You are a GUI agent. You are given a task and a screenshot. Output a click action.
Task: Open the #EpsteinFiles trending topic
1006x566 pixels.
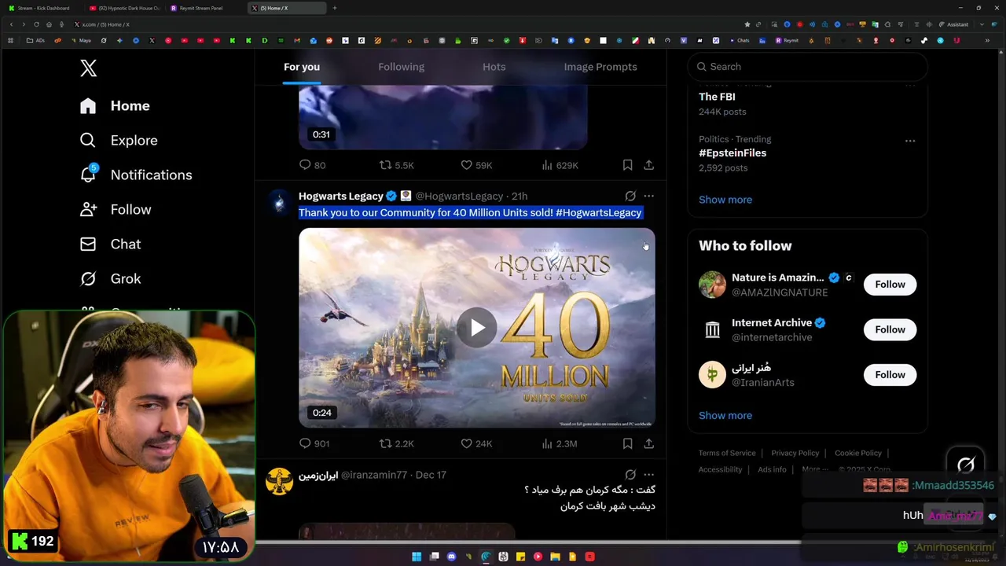pos(732,153)
